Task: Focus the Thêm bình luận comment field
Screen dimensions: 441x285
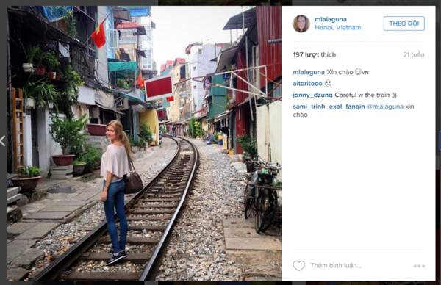Action: [336, 266]
